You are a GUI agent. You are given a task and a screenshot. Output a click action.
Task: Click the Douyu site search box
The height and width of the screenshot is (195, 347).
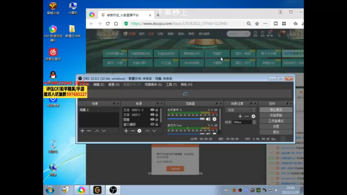[238, 34]
